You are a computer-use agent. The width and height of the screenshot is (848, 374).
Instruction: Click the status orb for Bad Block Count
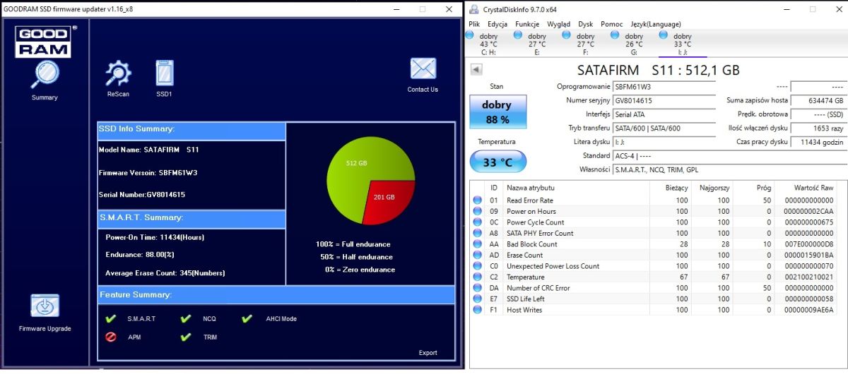click(x=478, y=244)
